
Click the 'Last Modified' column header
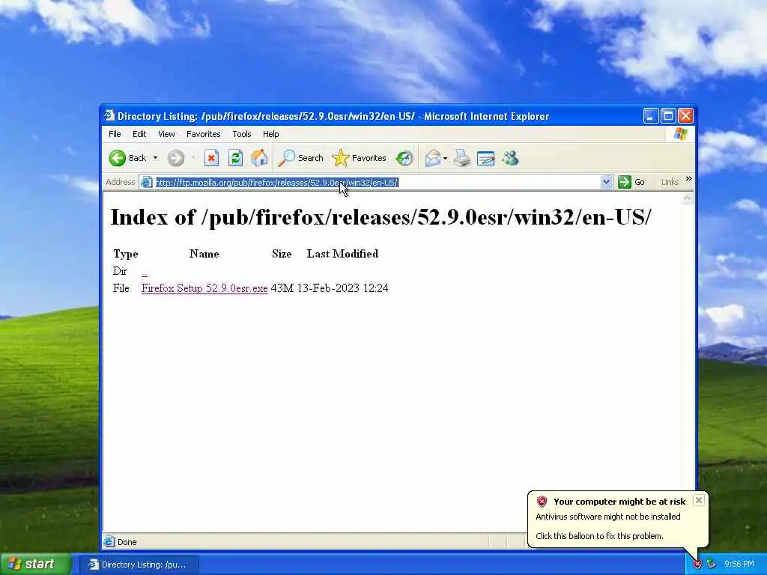point(342,254)
